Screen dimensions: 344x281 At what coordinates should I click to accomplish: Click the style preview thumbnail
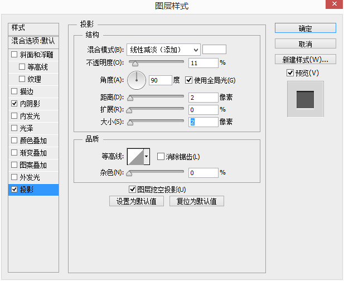tap(305, 99)
